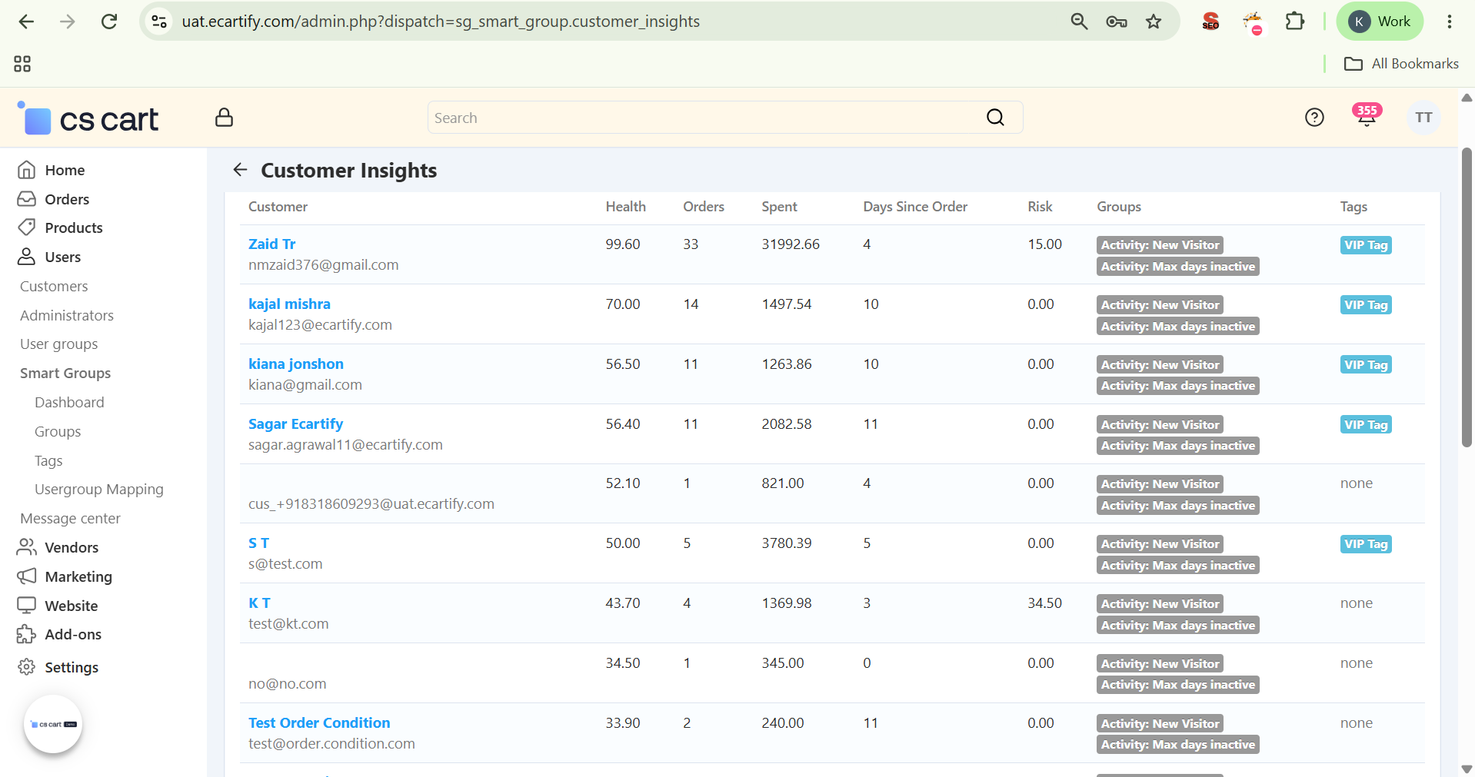Expand Smart Groups in the sidebar

65,373
